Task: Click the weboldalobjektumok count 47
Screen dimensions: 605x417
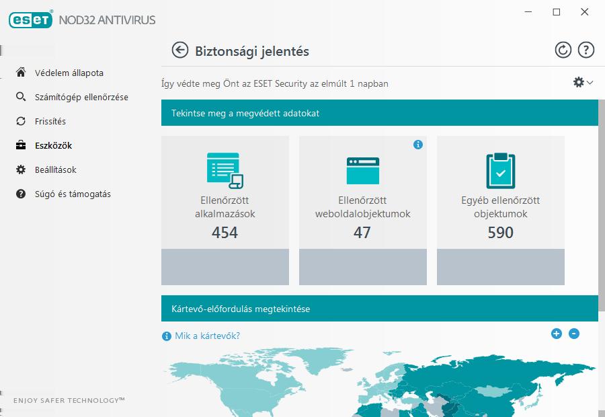Action: [362, 233]
